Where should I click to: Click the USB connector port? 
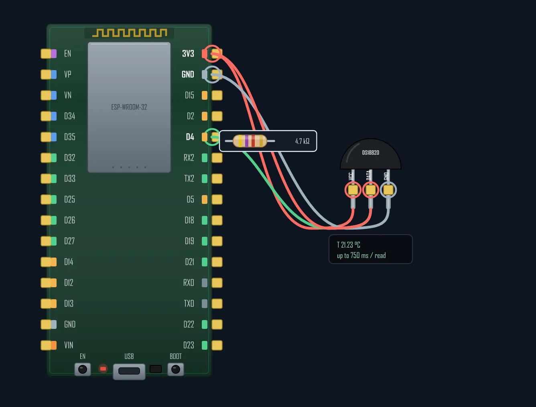[129, 371]
